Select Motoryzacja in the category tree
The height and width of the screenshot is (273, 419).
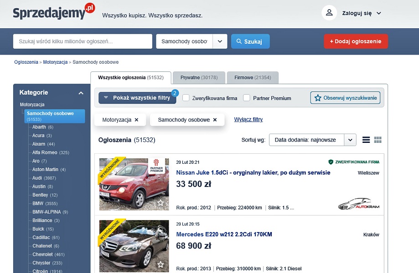32,105
